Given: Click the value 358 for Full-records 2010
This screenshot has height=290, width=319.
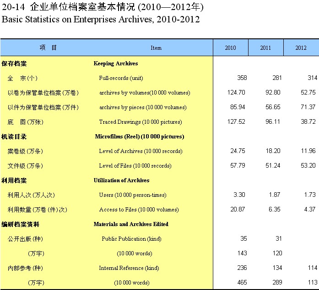Looking at the screenshot, I should tap(242, 78).
